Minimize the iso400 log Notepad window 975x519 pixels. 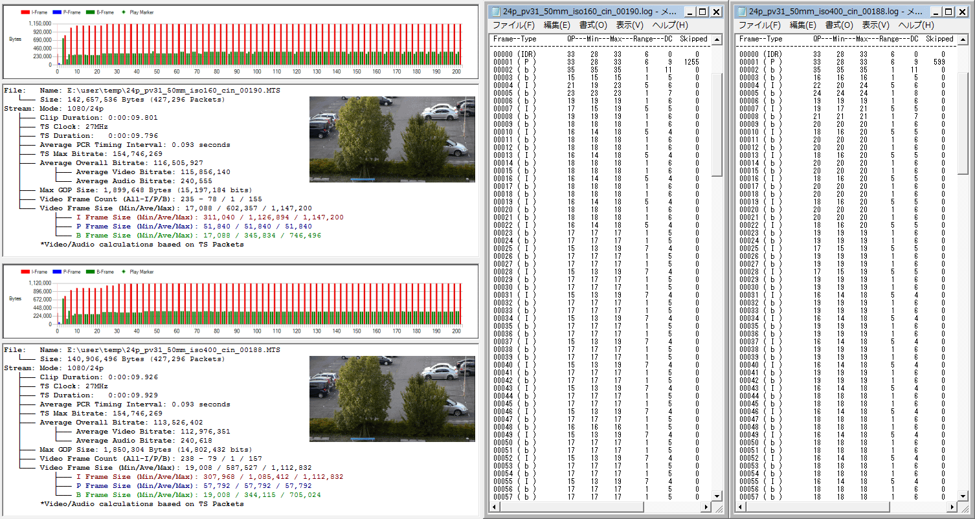[937, 12]
